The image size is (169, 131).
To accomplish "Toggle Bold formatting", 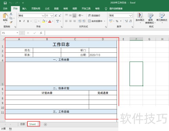I will [x=20, y=21].
